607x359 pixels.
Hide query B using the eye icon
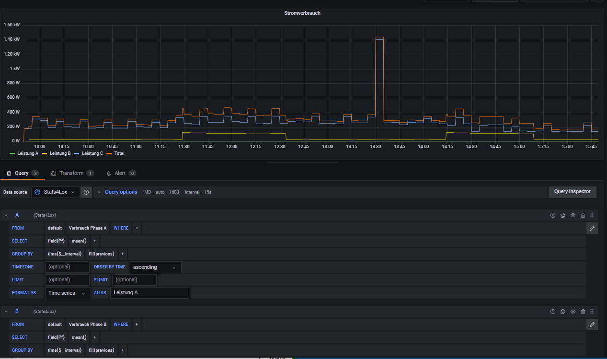573,312
